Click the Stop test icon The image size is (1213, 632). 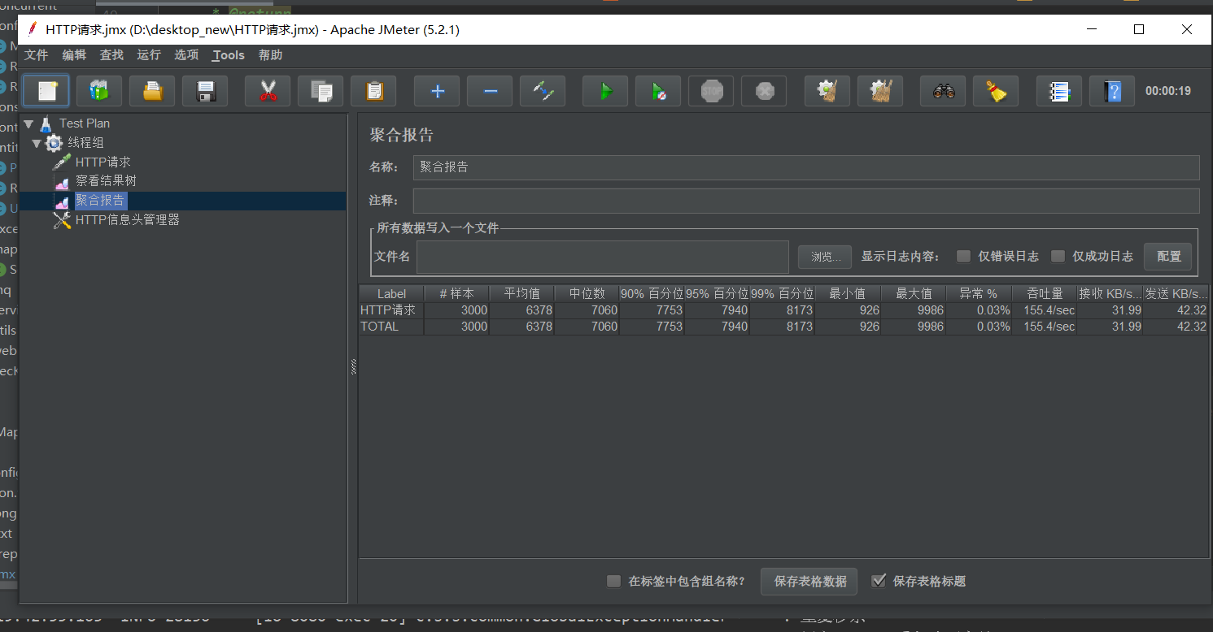[x=711, y=91]
